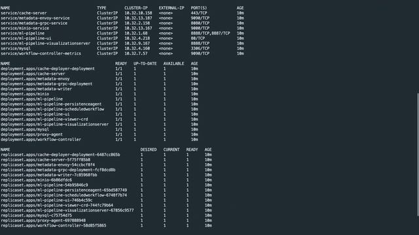Click 1/1 ready value of deployment.apps/minio
The width and height of the screenshot is (419, 235).
pos(118,94)
